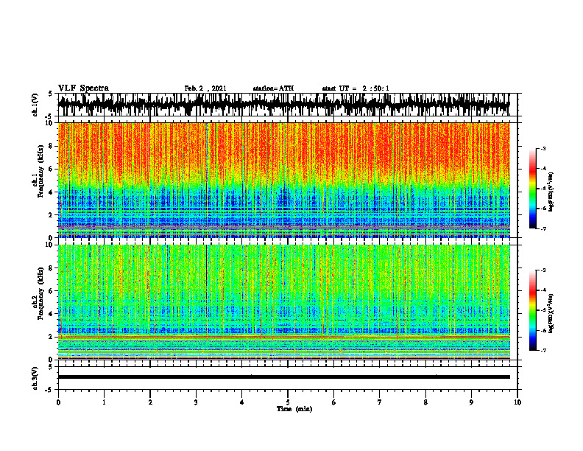Viewport: 583px width, 451px height.
Task: Click the "5" tick on ch.1(V) axis
Action: pyautogui.click(x=50, y=94)
